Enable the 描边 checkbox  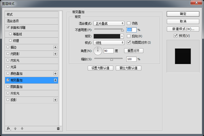(8, 47)
